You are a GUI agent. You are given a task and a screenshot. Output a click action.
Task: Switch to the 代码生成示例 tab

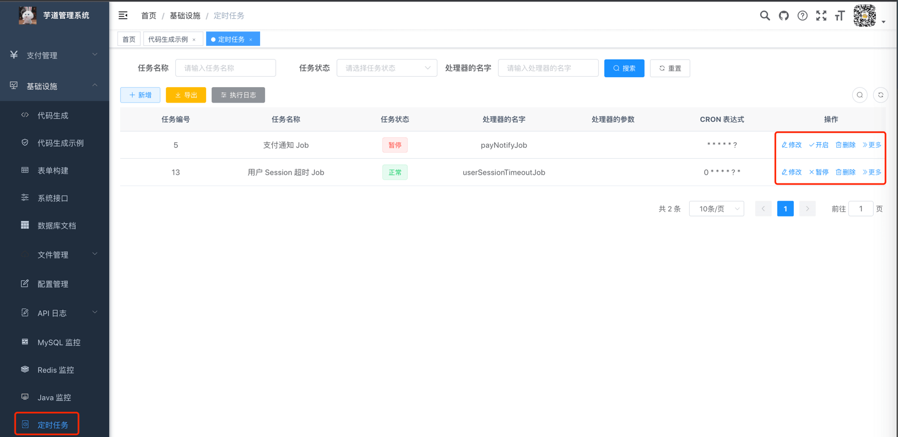click(x=168, y=40)
